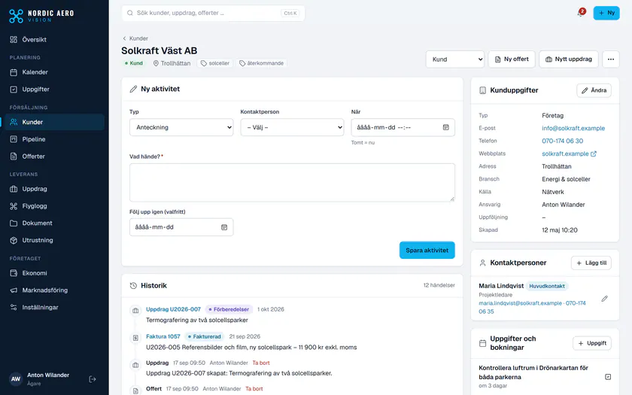This screenshot has width=632, height=395.
Task: Click the Huvudkontakt badge
Action: pyautogui.click(x=547, y=286)
